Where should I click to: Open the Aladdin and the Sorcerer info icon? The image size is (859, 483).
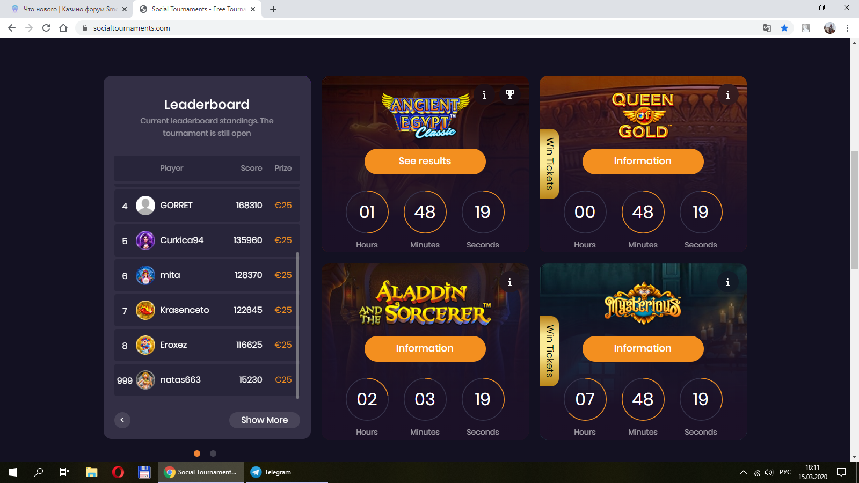509,282
